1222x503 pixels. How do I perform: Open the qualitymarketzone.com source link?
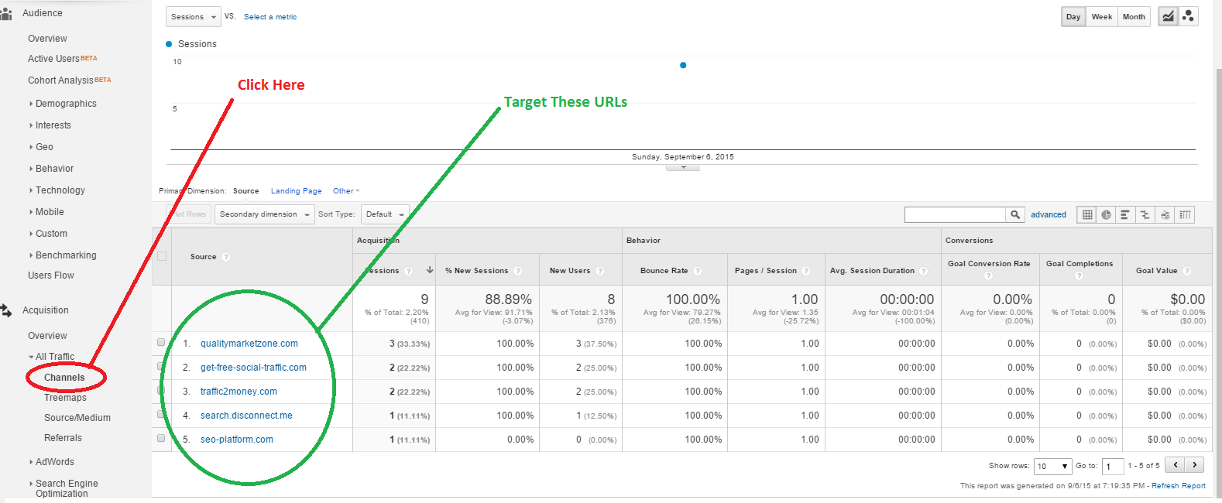[249, 344]
